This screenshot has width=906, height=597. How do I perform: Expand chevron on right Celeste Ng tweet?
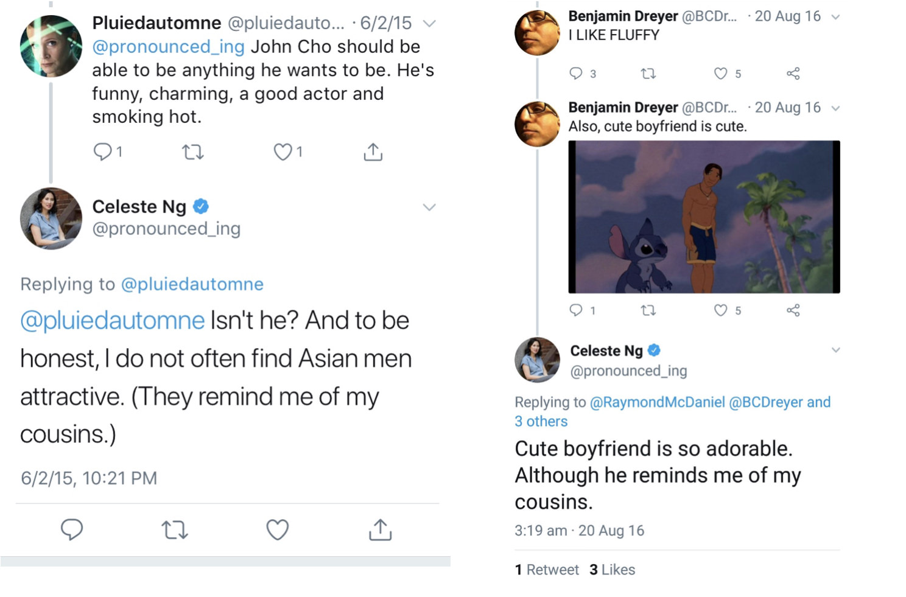coord(835,350)
